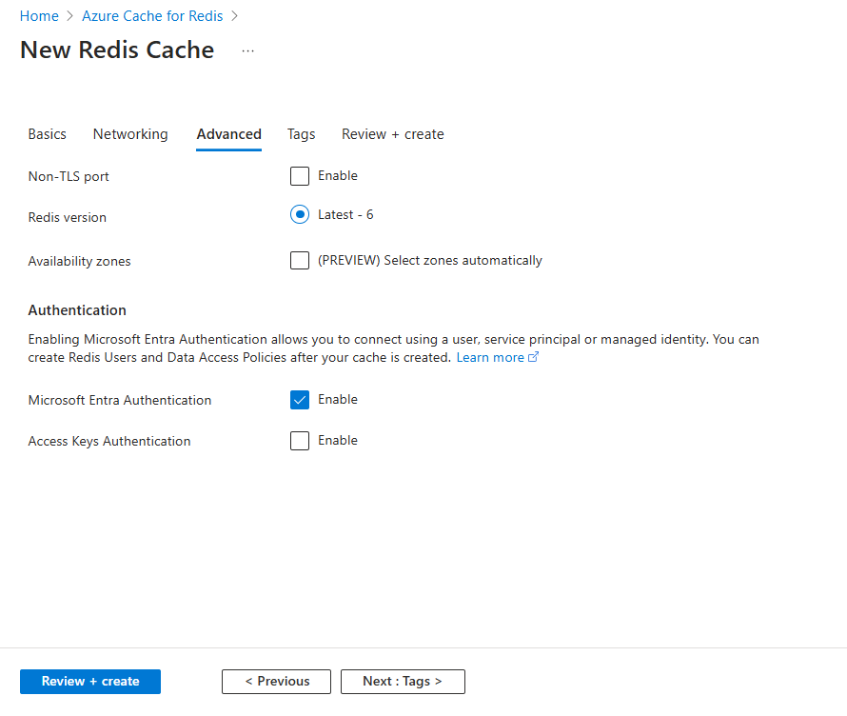The width and height of the screenshot is (847, 716).
Task: Click the Next : Tags button
Action: (403, 682)
